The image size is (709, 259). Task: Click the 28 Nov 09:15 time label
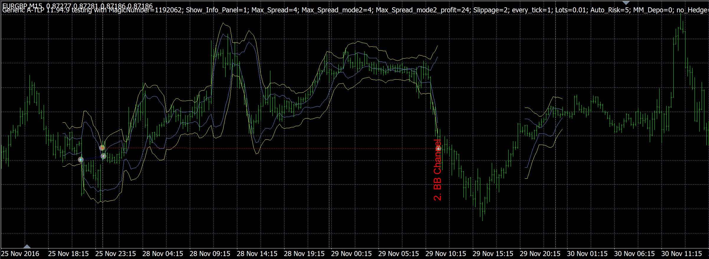click(210, 253)
